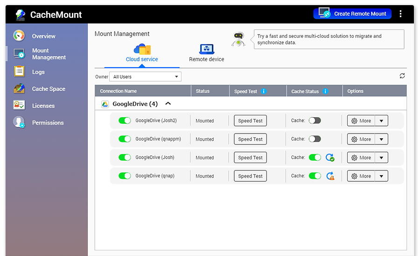Open More dropdown arrow for GoogleDrive (qnap)
The image size is (420, 256).
[x=381, y=177]
